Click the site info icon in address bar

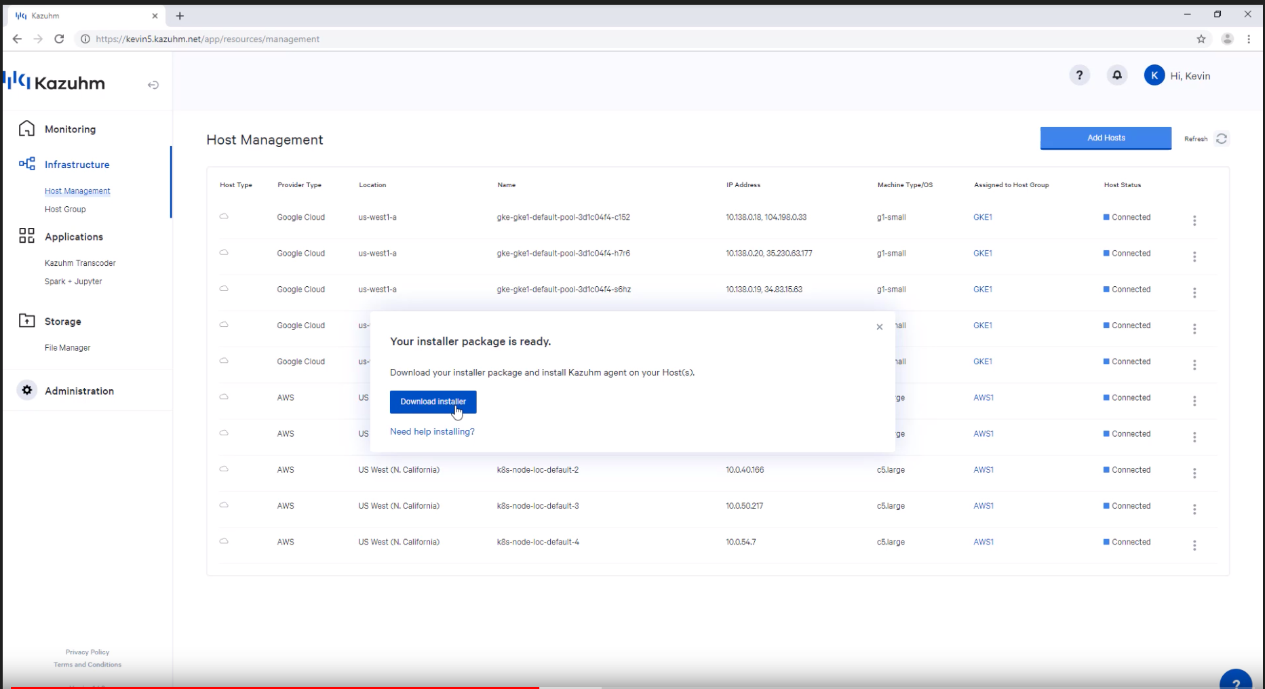[x=85, y=39]
